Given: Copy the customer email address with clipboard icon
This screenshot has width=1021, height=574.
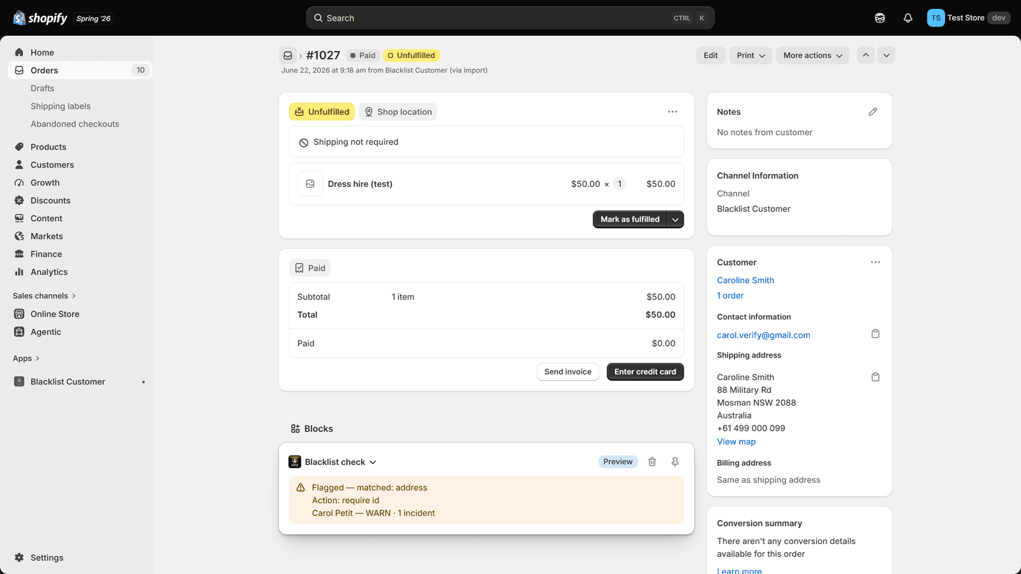Looking at the screenshot, I should coord(876,334).
